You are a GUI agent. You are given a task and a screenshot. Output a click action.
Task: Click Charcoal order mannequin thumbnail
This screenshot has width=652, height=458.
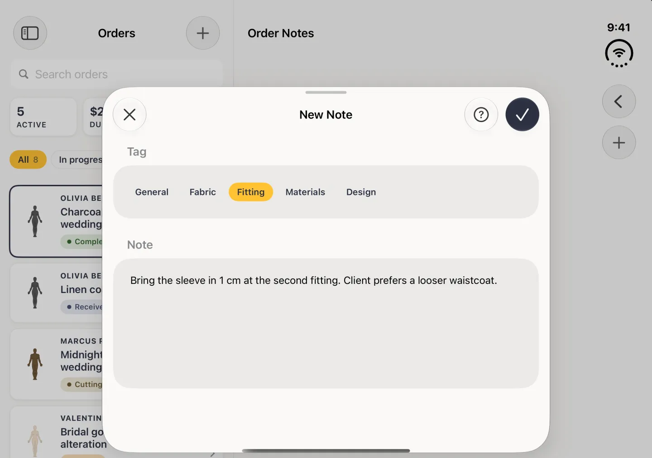coord(35,221)
